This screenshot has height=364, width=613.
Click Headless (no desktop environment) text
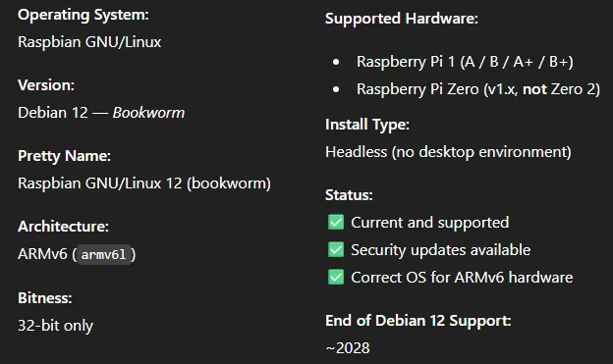click(448, 152)
